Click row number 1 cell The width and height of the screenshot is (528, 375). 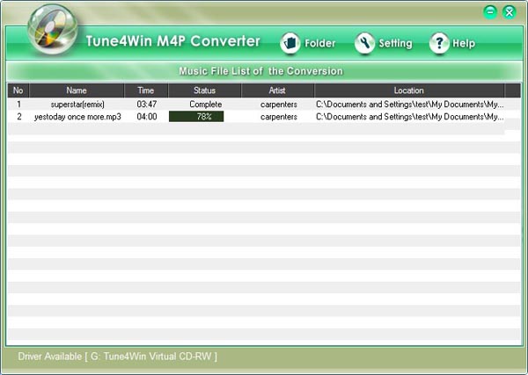(18, 105)
